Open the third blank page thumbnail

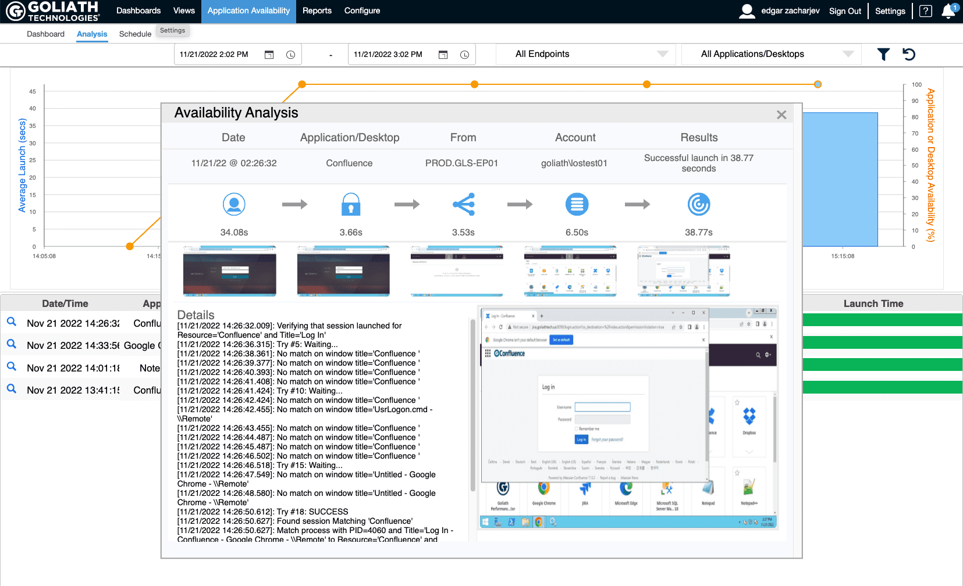457,271
